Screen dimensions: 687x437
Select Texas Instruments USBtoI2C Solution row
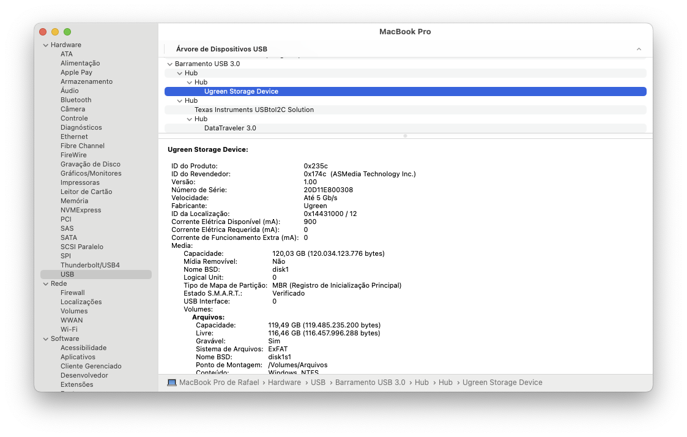pos(405,110)
